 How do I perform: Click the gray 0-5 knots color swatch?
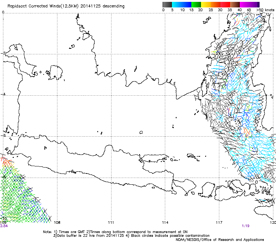(167, 4)
